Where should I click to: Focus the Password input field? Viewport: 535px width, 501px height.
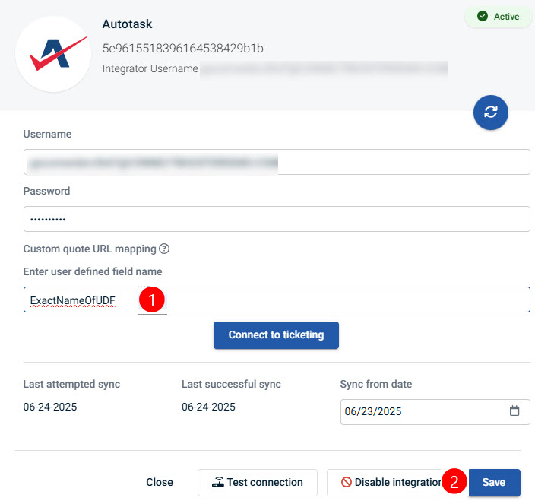[277, 219]
